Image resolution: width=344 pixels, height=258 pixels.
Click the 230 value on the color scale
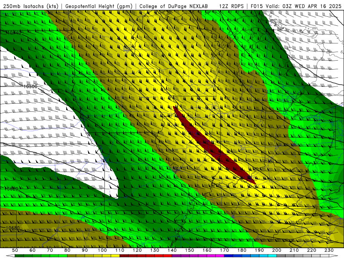(x=329, y=250)
